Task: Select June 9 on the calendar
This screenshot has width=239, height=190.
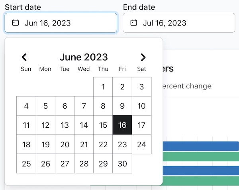Action: point(122,106)
